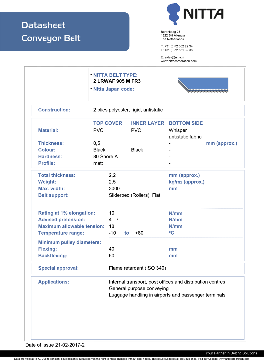Follow the website link in the footer disclaimer
The image size is (264, 361).
point(234,359)
